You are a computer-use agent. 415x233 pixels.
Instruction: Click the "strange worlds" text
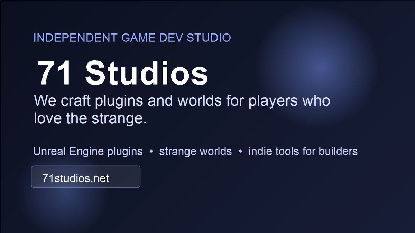tap(195, 151)
